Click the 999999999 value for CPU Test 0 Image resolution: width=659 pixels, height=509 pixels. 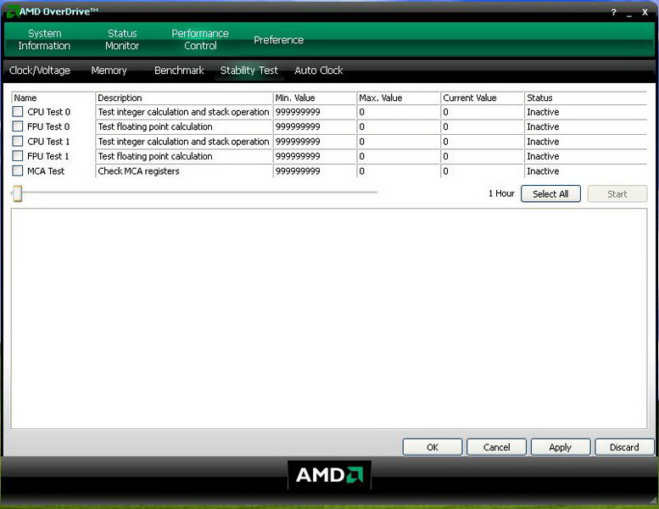point(298,112)
